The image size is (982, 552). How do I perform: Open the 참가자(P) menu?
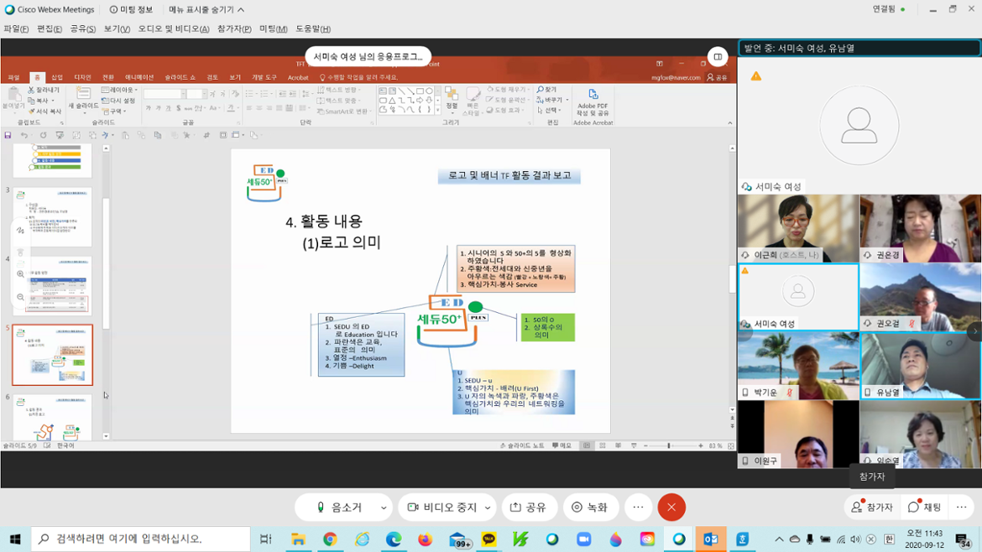click(x=234, y=29)
